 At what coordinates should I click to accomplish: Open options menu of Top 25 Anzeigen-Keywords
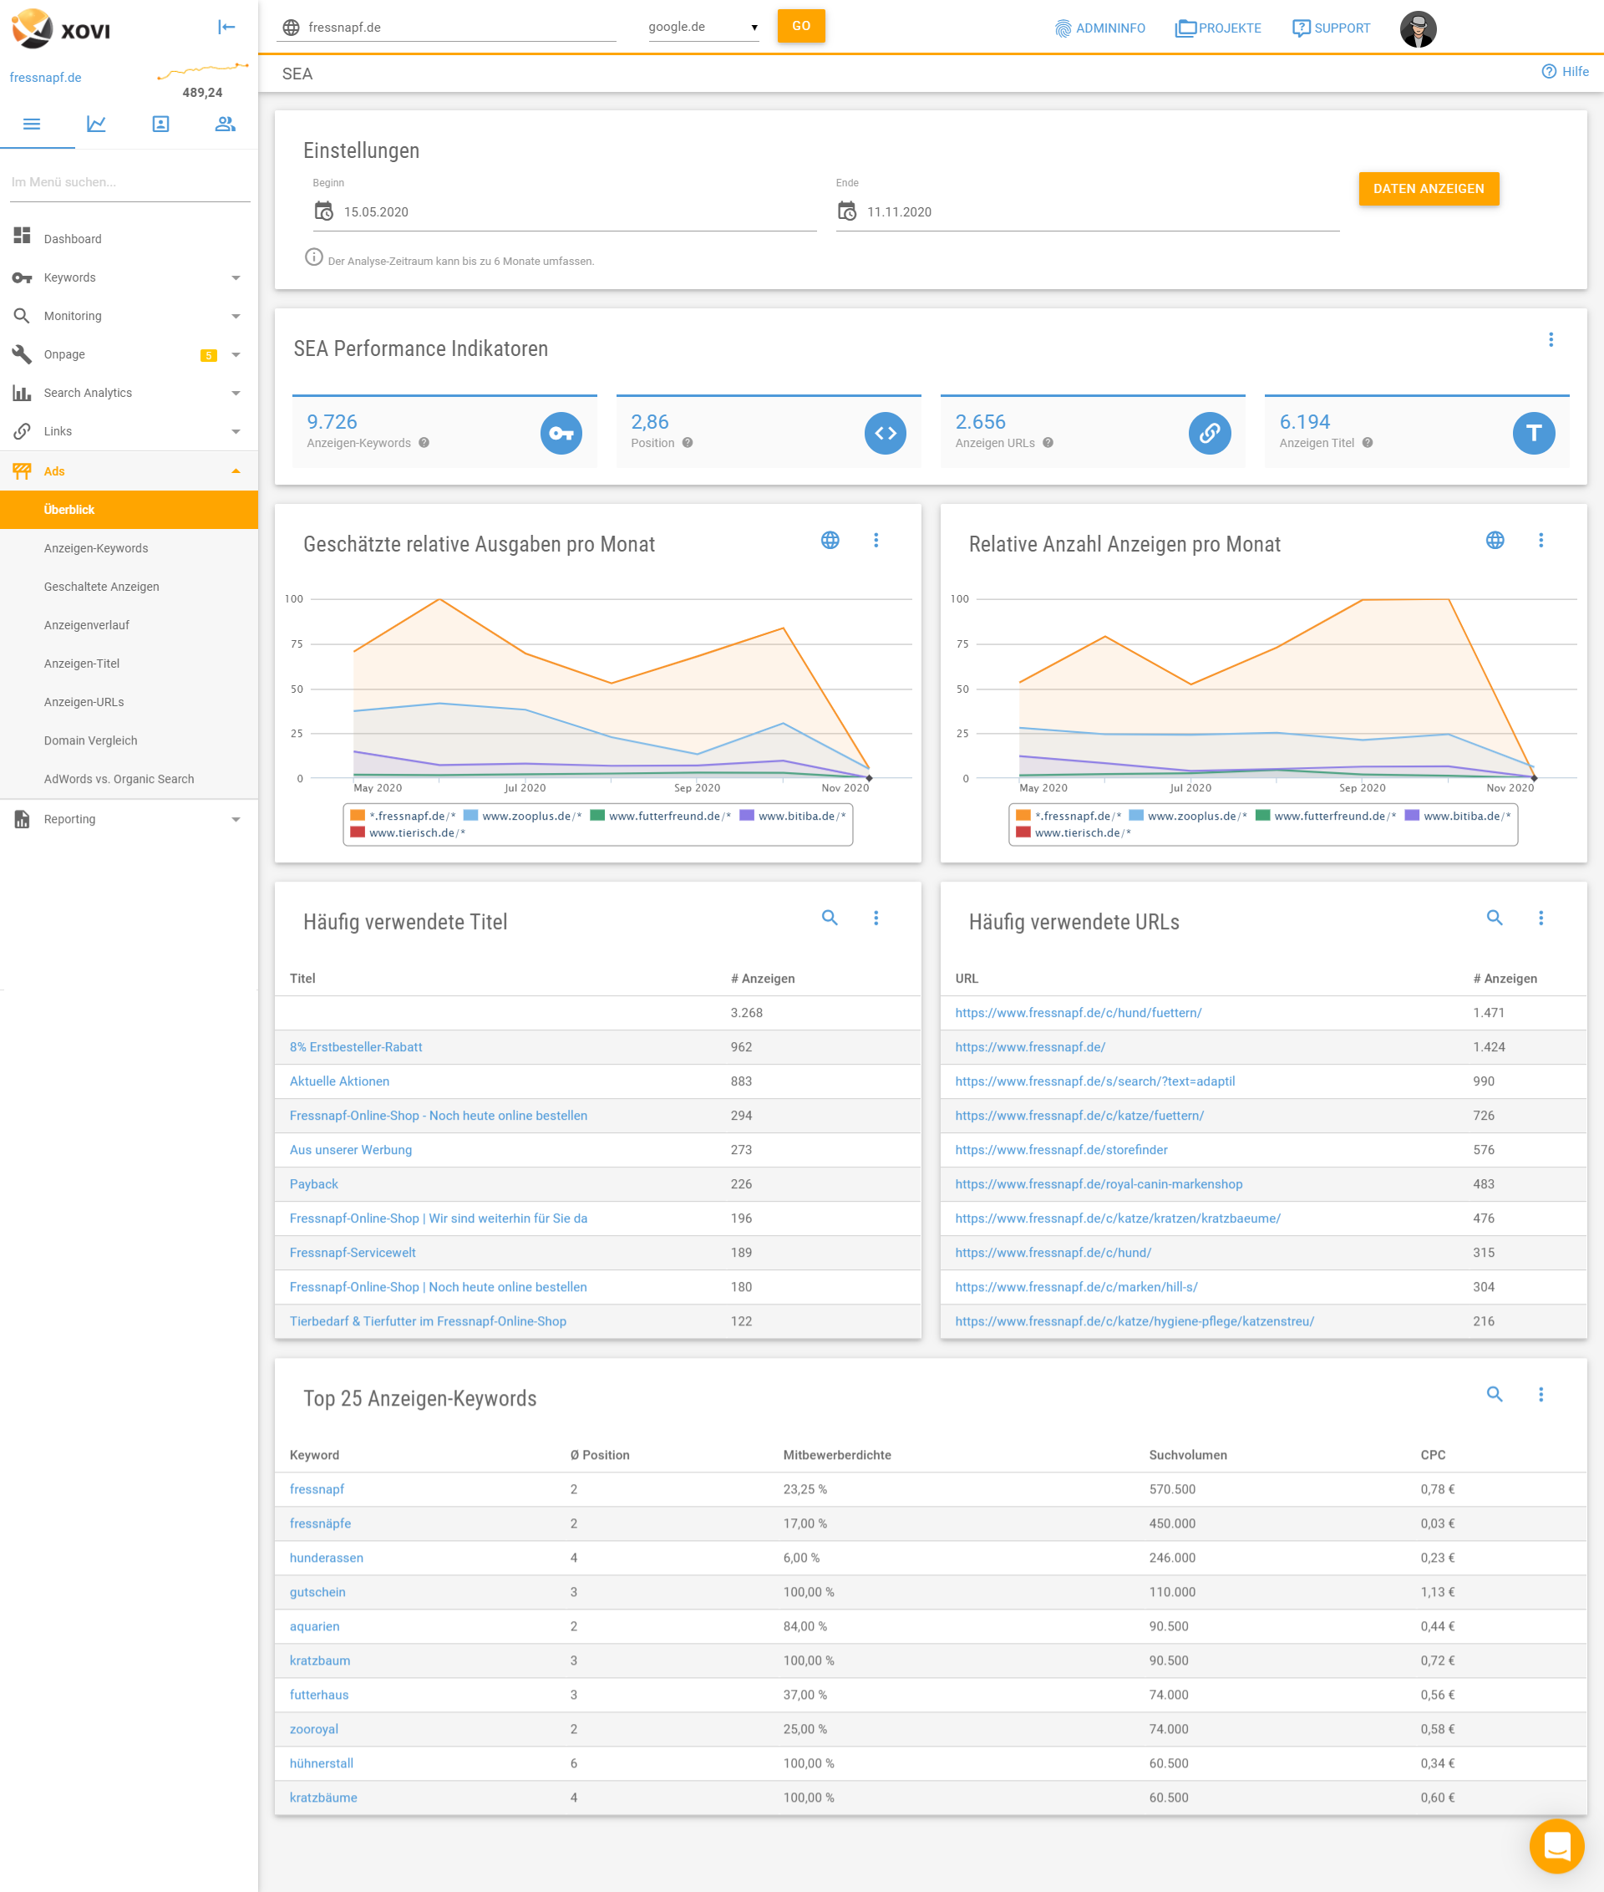point(1541,1395)
